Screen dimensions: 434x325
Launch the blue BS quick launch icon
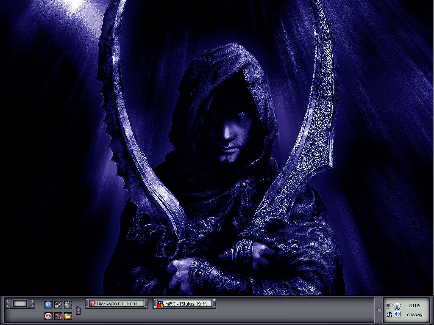point(48,305)
